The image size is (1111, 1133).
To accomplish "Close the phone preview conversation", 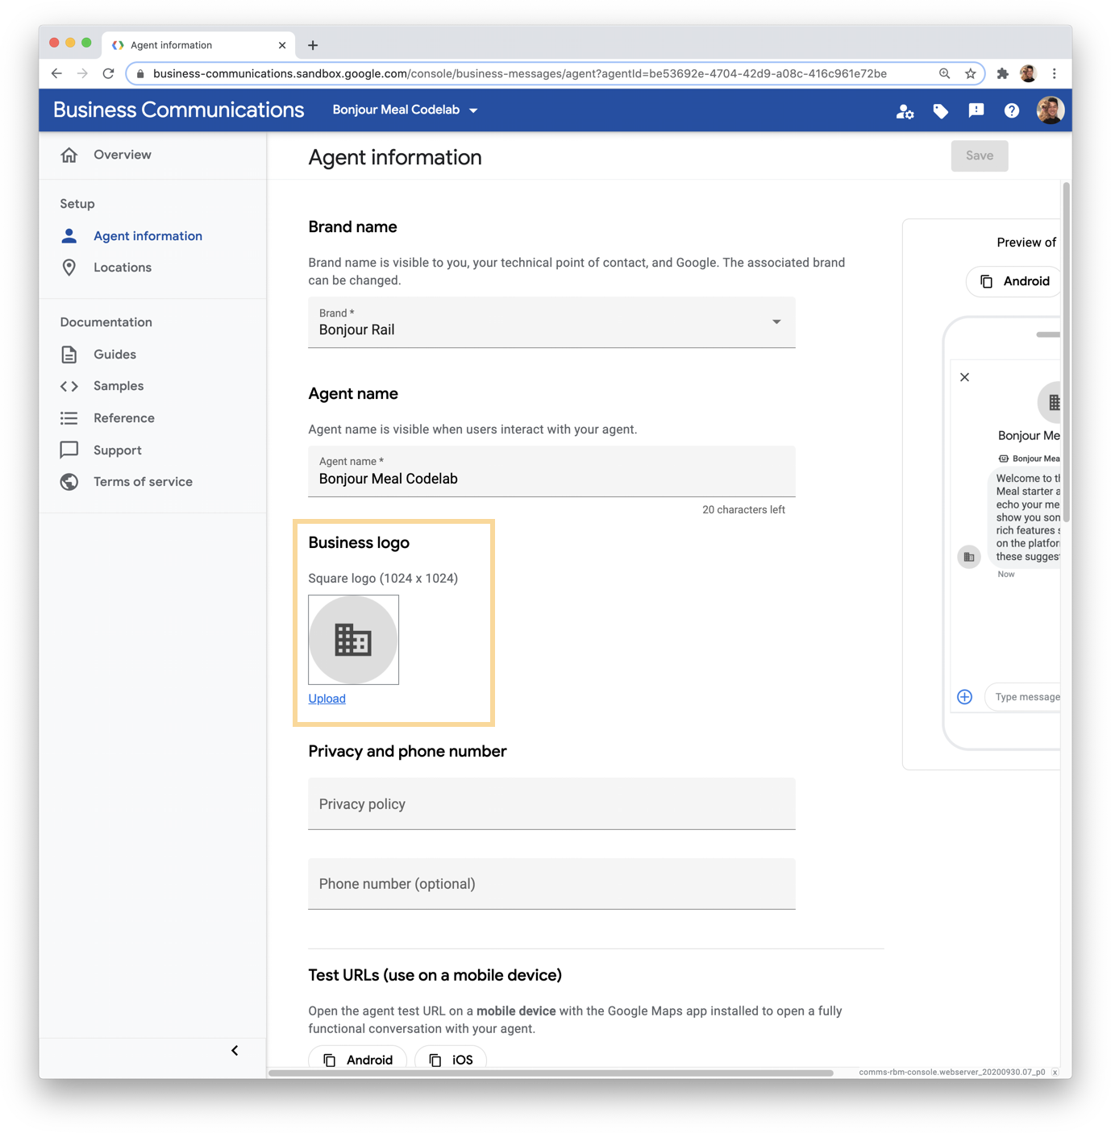I will coord(964,377).
